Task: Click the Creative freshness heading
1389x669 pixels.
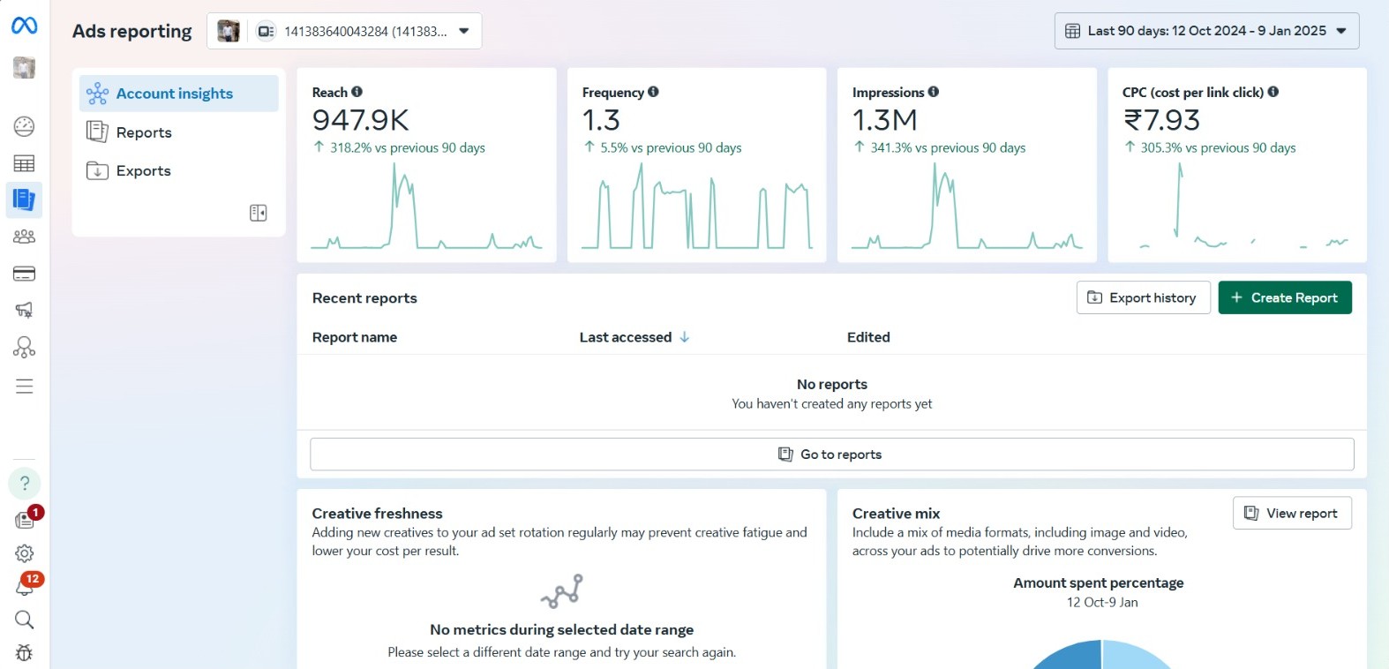Action: (378, 514)
